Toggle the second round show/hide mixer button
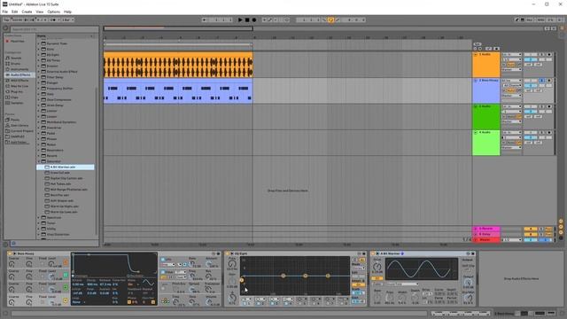Viewport: 567px width, 319px height. pyautogui.click(x=561, y=227)
